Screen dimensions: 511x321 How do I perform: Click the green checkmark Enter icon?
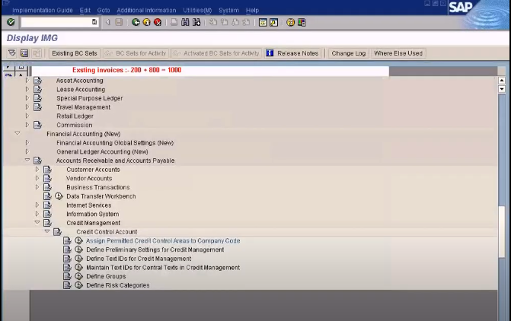[x=11, y=22]
